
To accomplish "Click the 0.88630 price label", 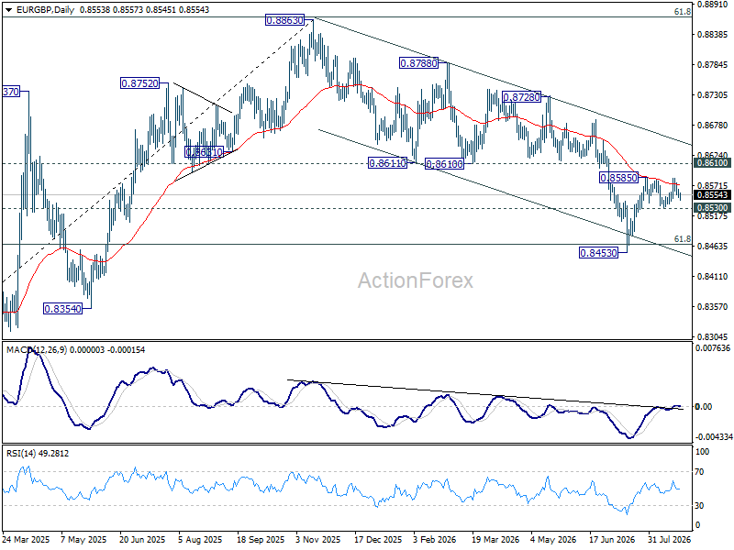I will tap(284, 20).
